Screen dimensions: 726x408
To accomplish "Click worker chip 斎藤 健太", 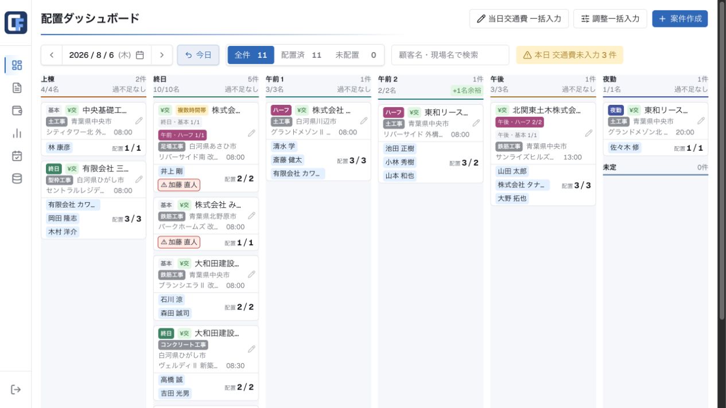I will click(x=288, y=160).
